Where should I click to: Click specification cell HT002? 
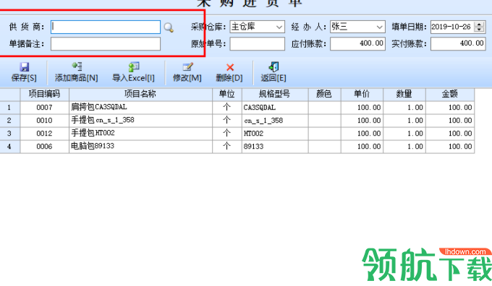pyautogui.click(x=275, y=134)
